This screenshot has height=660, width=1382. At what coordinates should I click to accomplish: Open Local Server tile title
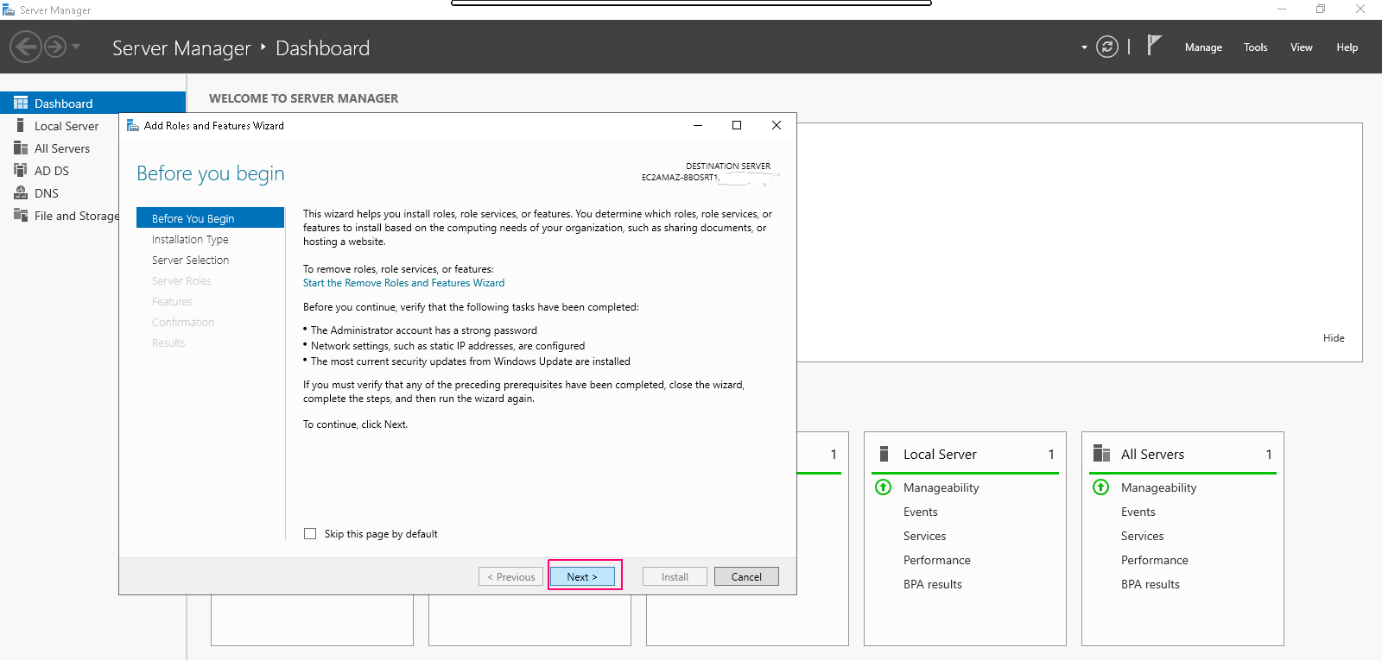click(940, 454)
